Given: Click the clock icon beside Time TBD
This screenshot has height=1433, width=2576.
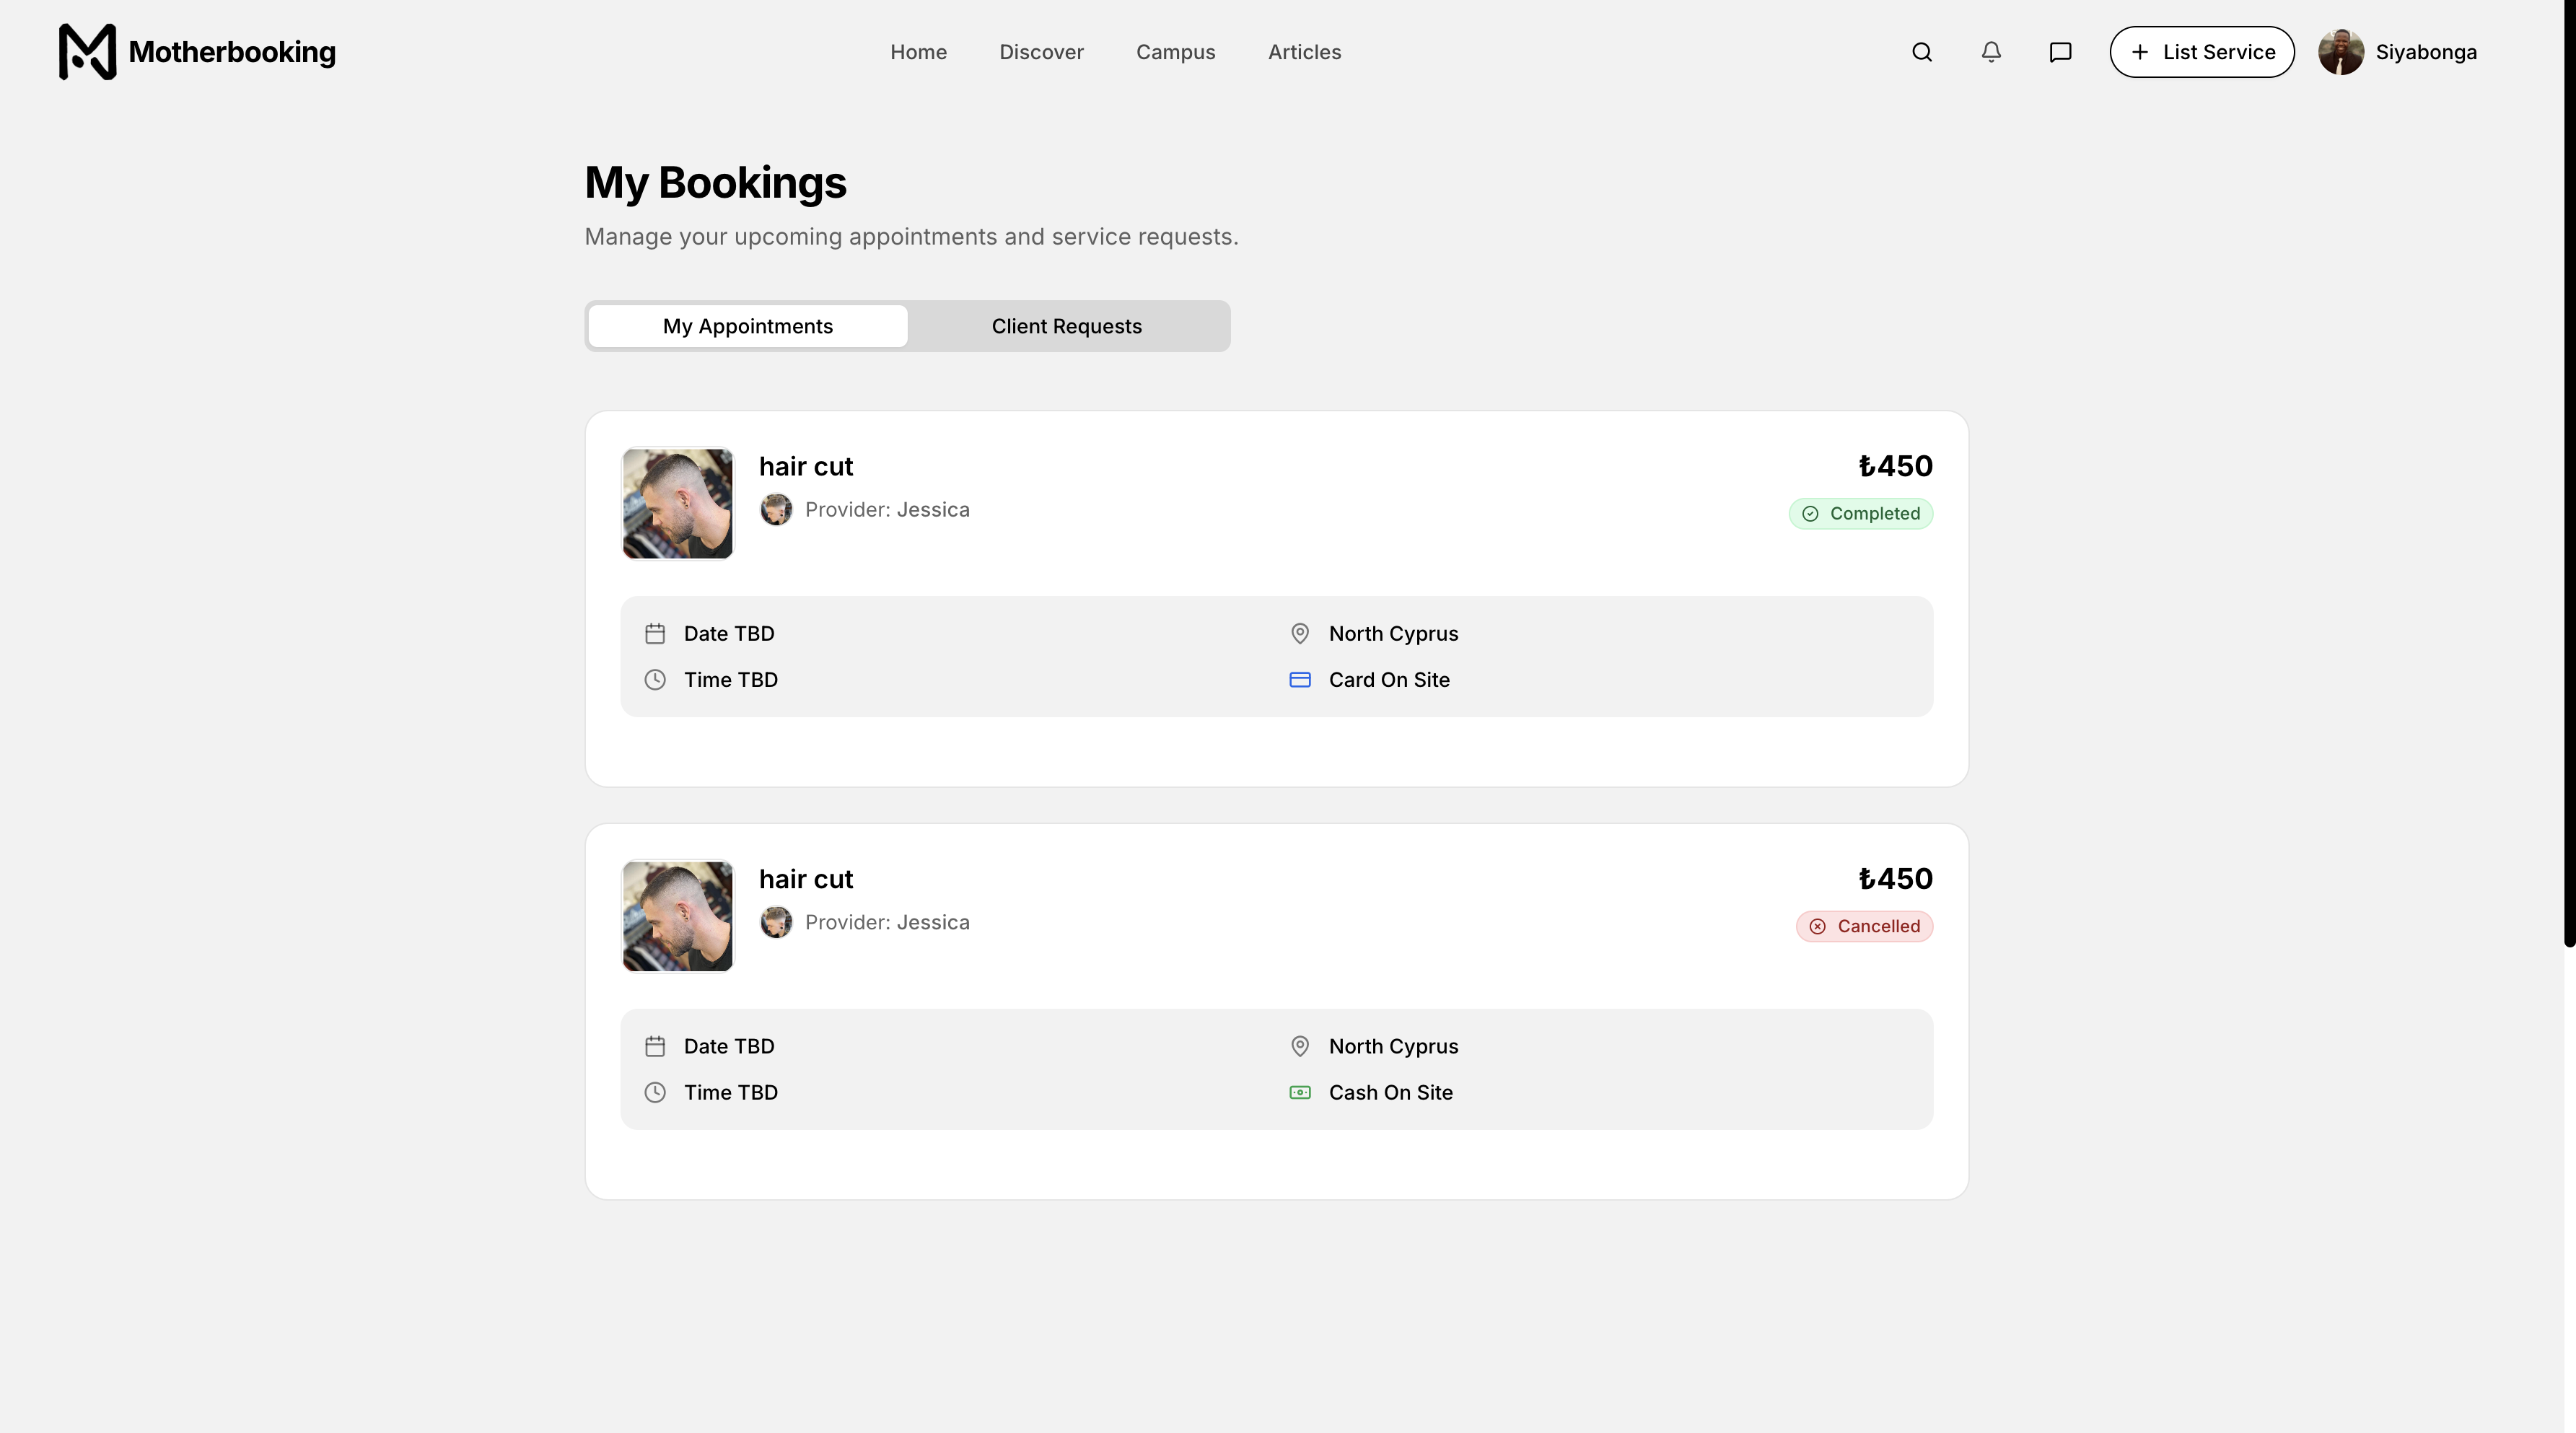Looking at the screenshot, I should 656,679.
